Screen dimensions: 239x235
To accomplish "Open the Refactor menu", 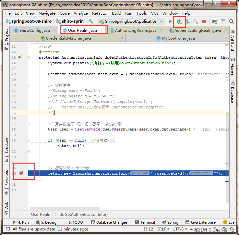I will (x=100, y=13).
